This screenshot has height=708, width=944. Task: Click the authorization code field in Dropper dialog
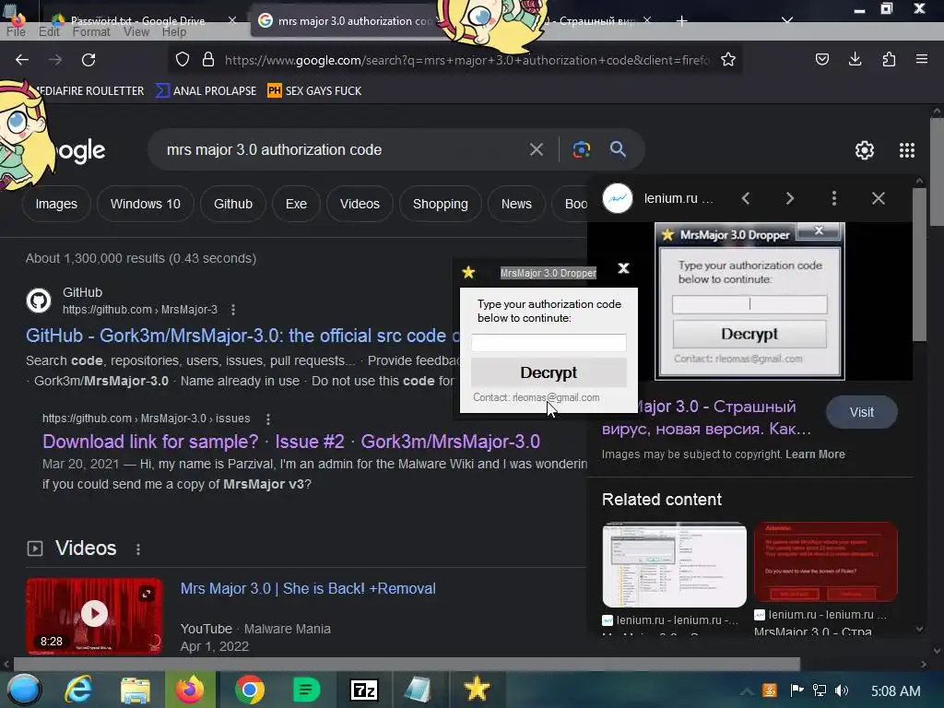click(549, 343)
